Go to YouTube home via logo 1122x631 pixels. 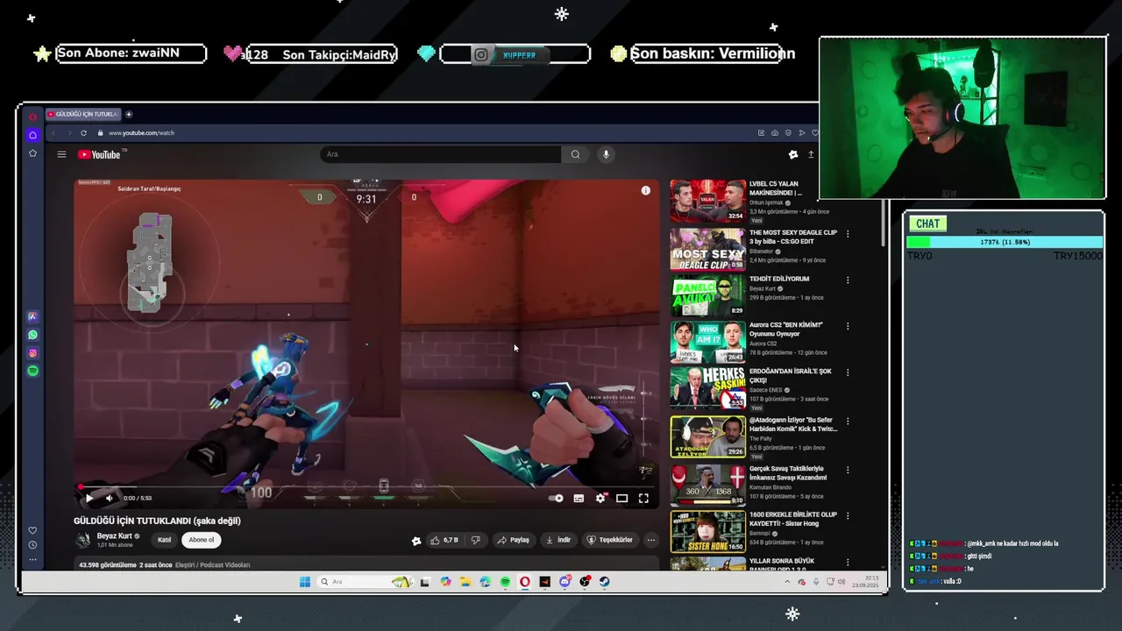pos(99,154)
